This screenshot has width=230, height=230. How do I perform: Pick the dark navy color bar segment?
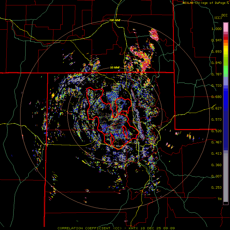226,131
